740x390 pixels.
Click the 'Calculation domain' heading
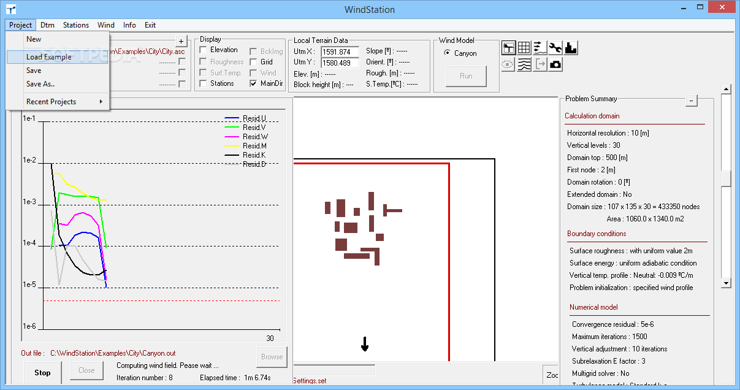(x=592, y=116)
